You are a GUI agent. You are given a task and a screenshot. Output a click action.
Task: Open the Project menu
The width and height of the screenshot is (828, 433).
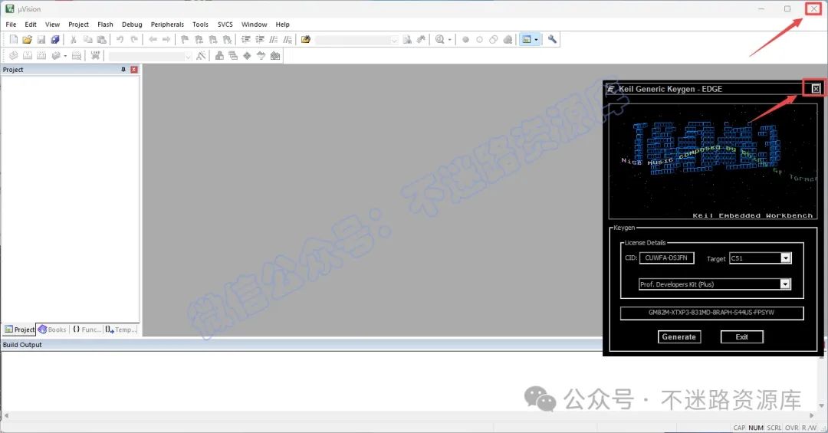[x=79, y=25]
